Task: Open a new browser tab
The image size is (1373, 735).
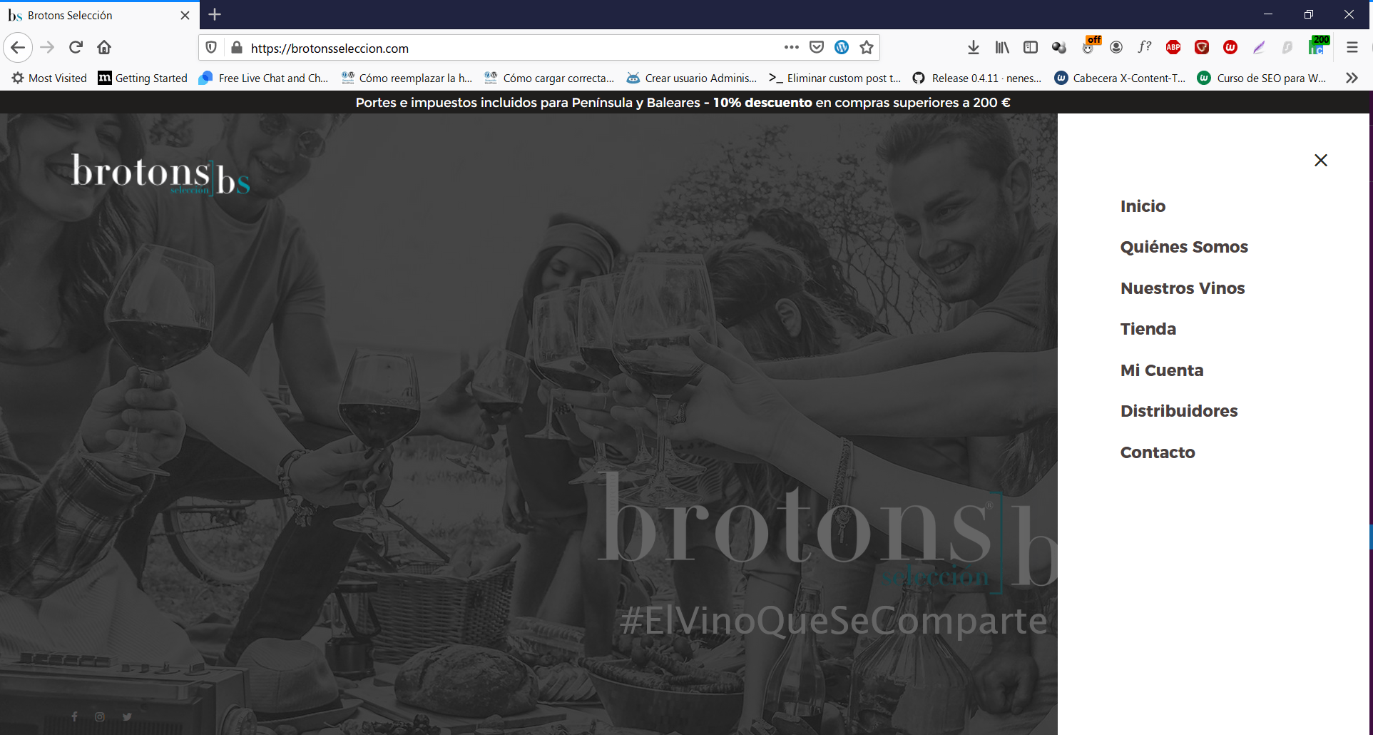Action: (x=215, y=14)
